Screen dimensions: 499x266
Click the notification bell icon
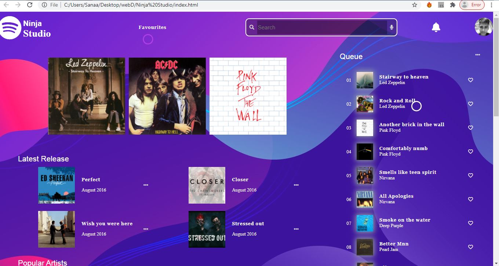coord(436,27)
